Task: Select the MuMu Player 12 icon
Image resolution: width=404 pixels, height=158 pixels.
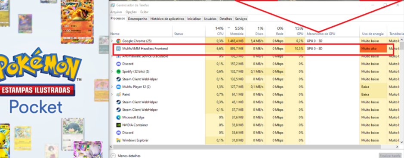Action: pyautogui.click(x=118, y=87)
